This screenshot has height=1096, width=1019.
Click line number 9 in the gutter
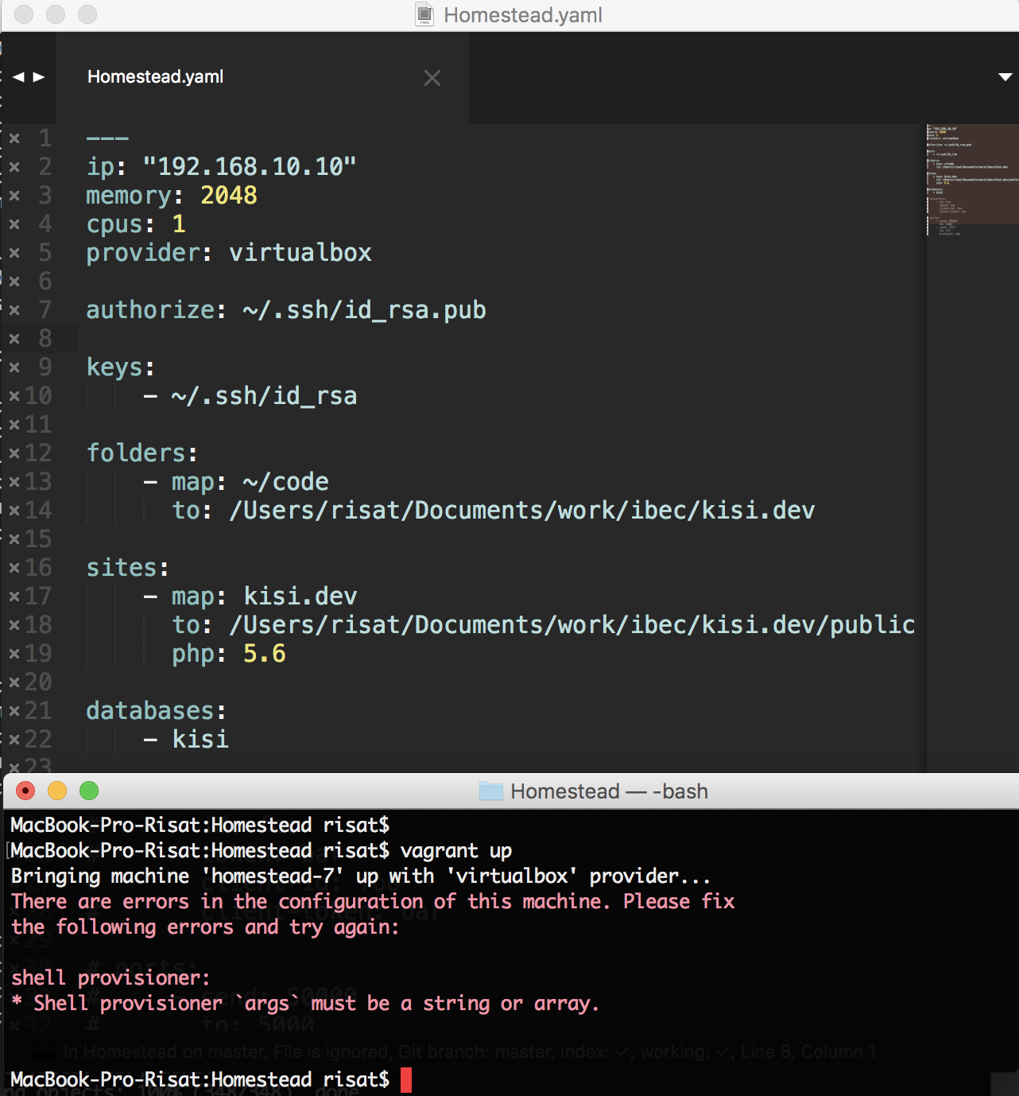(x=45, y=367)
